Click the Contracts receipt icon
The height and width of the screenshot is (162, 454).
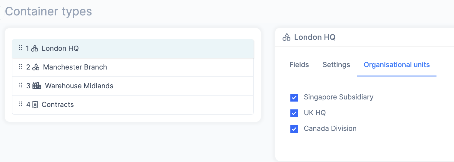coord(35,105)
